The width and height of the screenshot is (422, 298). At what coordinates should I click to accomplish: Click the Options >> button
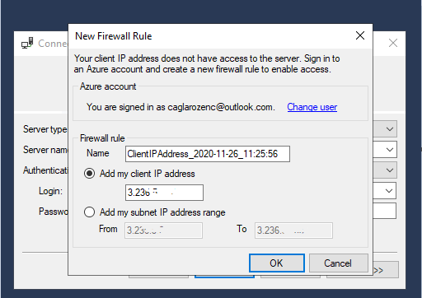click(386, 270)
